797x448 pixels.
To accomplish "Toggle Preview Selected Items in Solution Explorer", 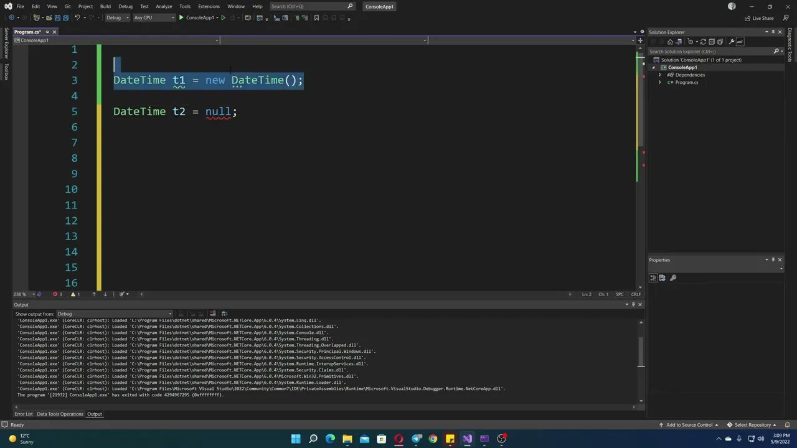I will tap(740, 42).
